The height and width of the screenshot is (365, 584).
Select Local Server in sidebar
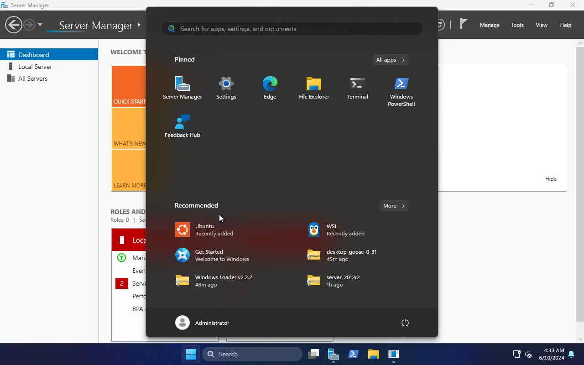point(49,67)
